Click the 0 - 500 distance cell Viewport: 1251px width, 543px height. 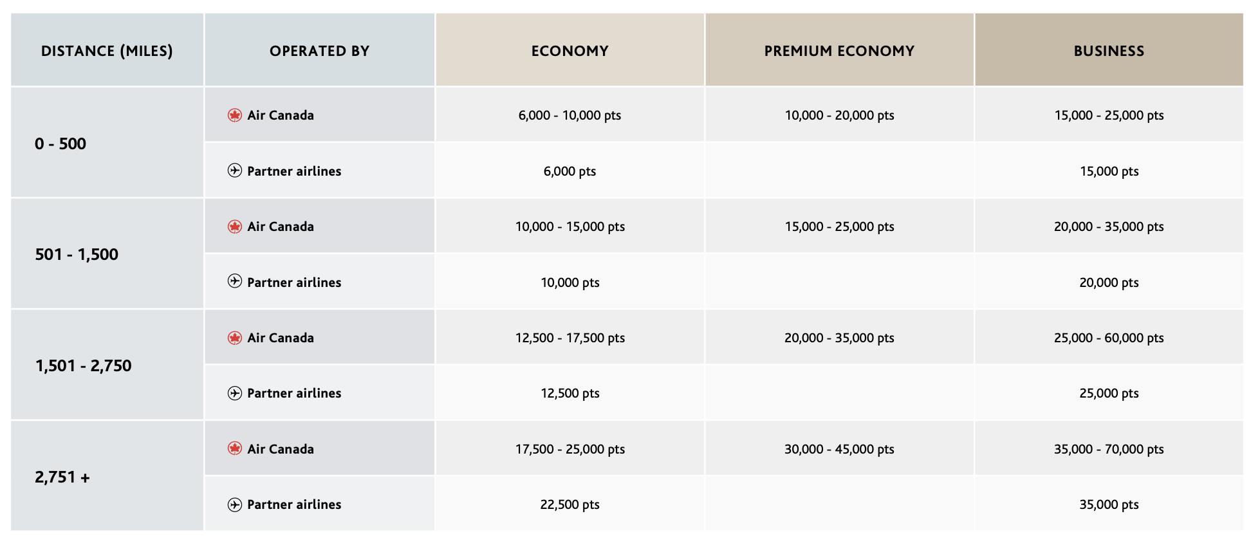click(x=60, y=143)
